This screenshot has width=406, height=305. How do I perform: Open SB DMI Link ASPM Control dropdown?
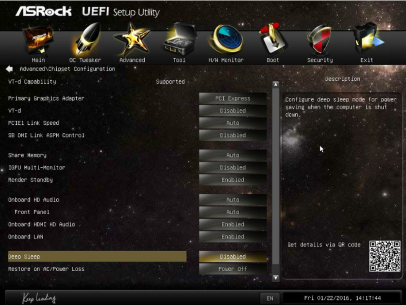pyautogui.click(x=233, y=135)
